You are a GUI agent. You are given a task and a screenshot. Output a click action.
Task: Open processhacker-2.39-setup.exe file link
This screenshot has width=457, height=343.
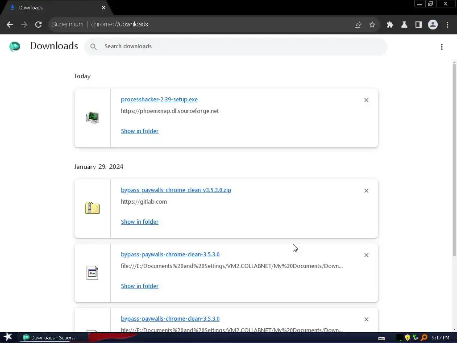[159, 100]
